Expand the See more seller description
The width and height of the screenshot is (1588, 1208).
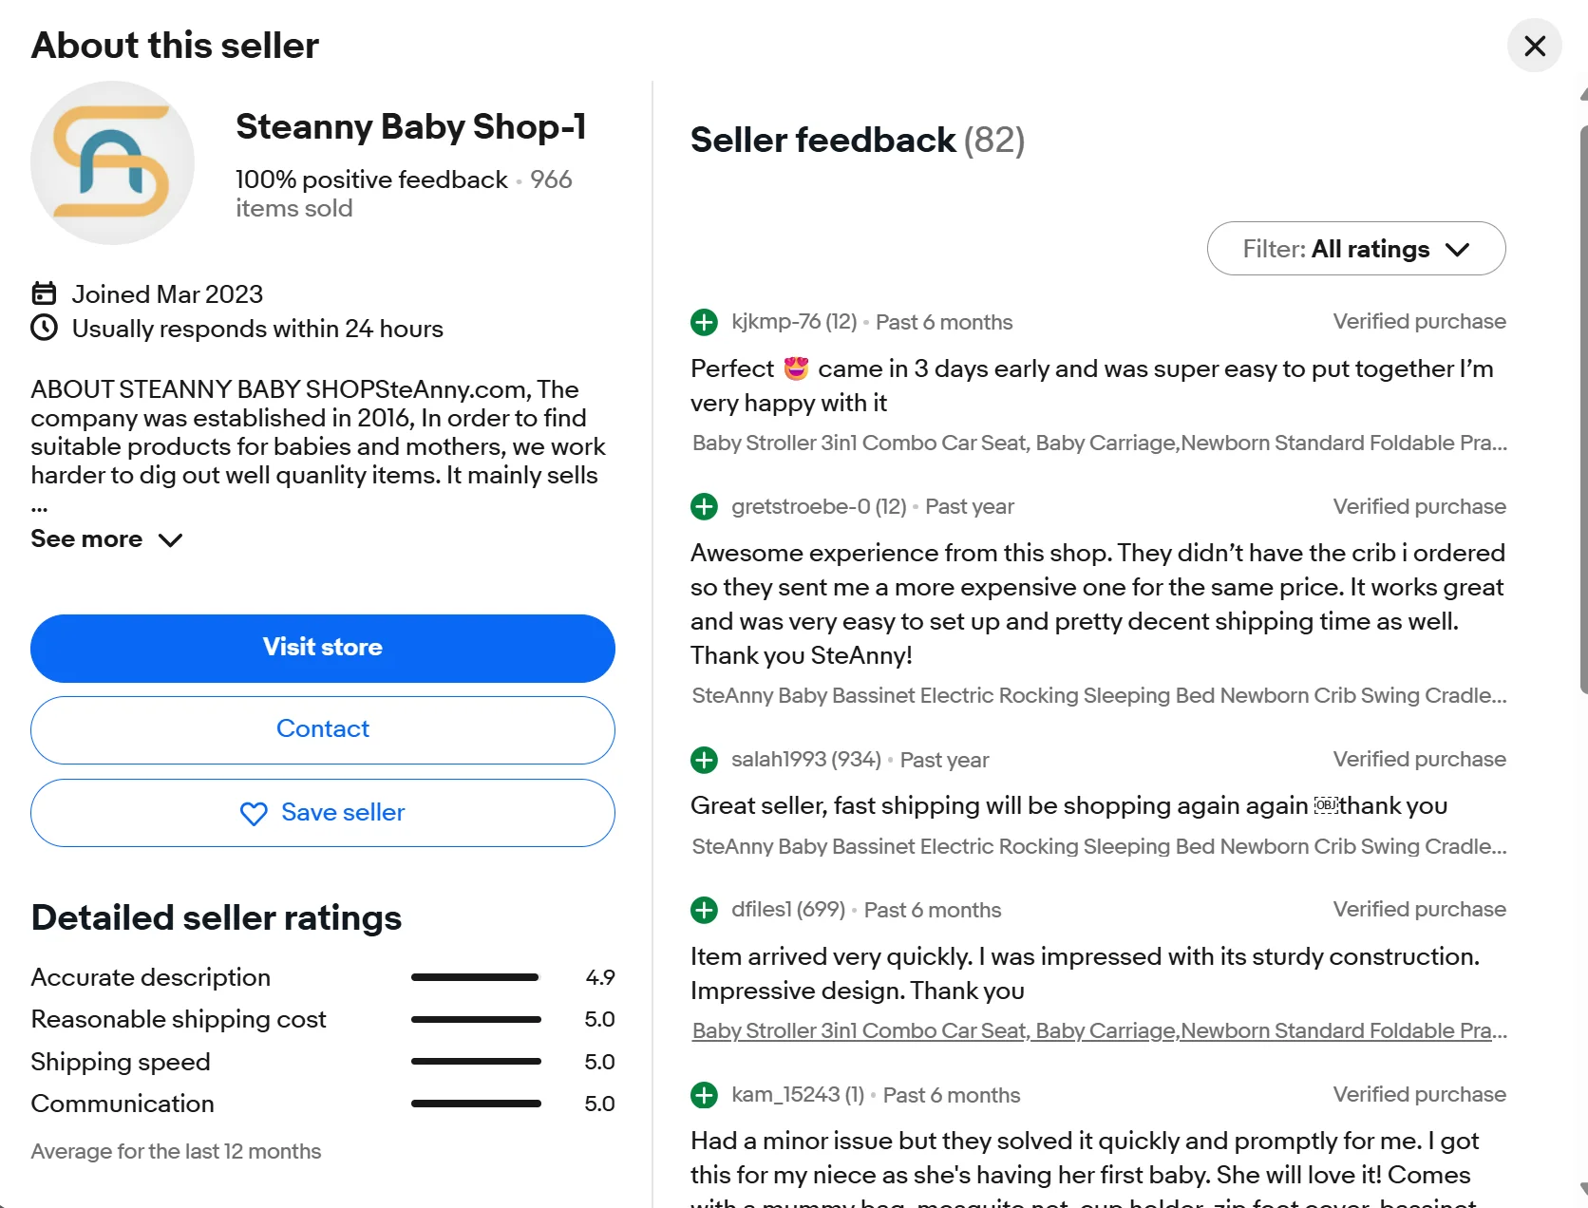(106, 539)
